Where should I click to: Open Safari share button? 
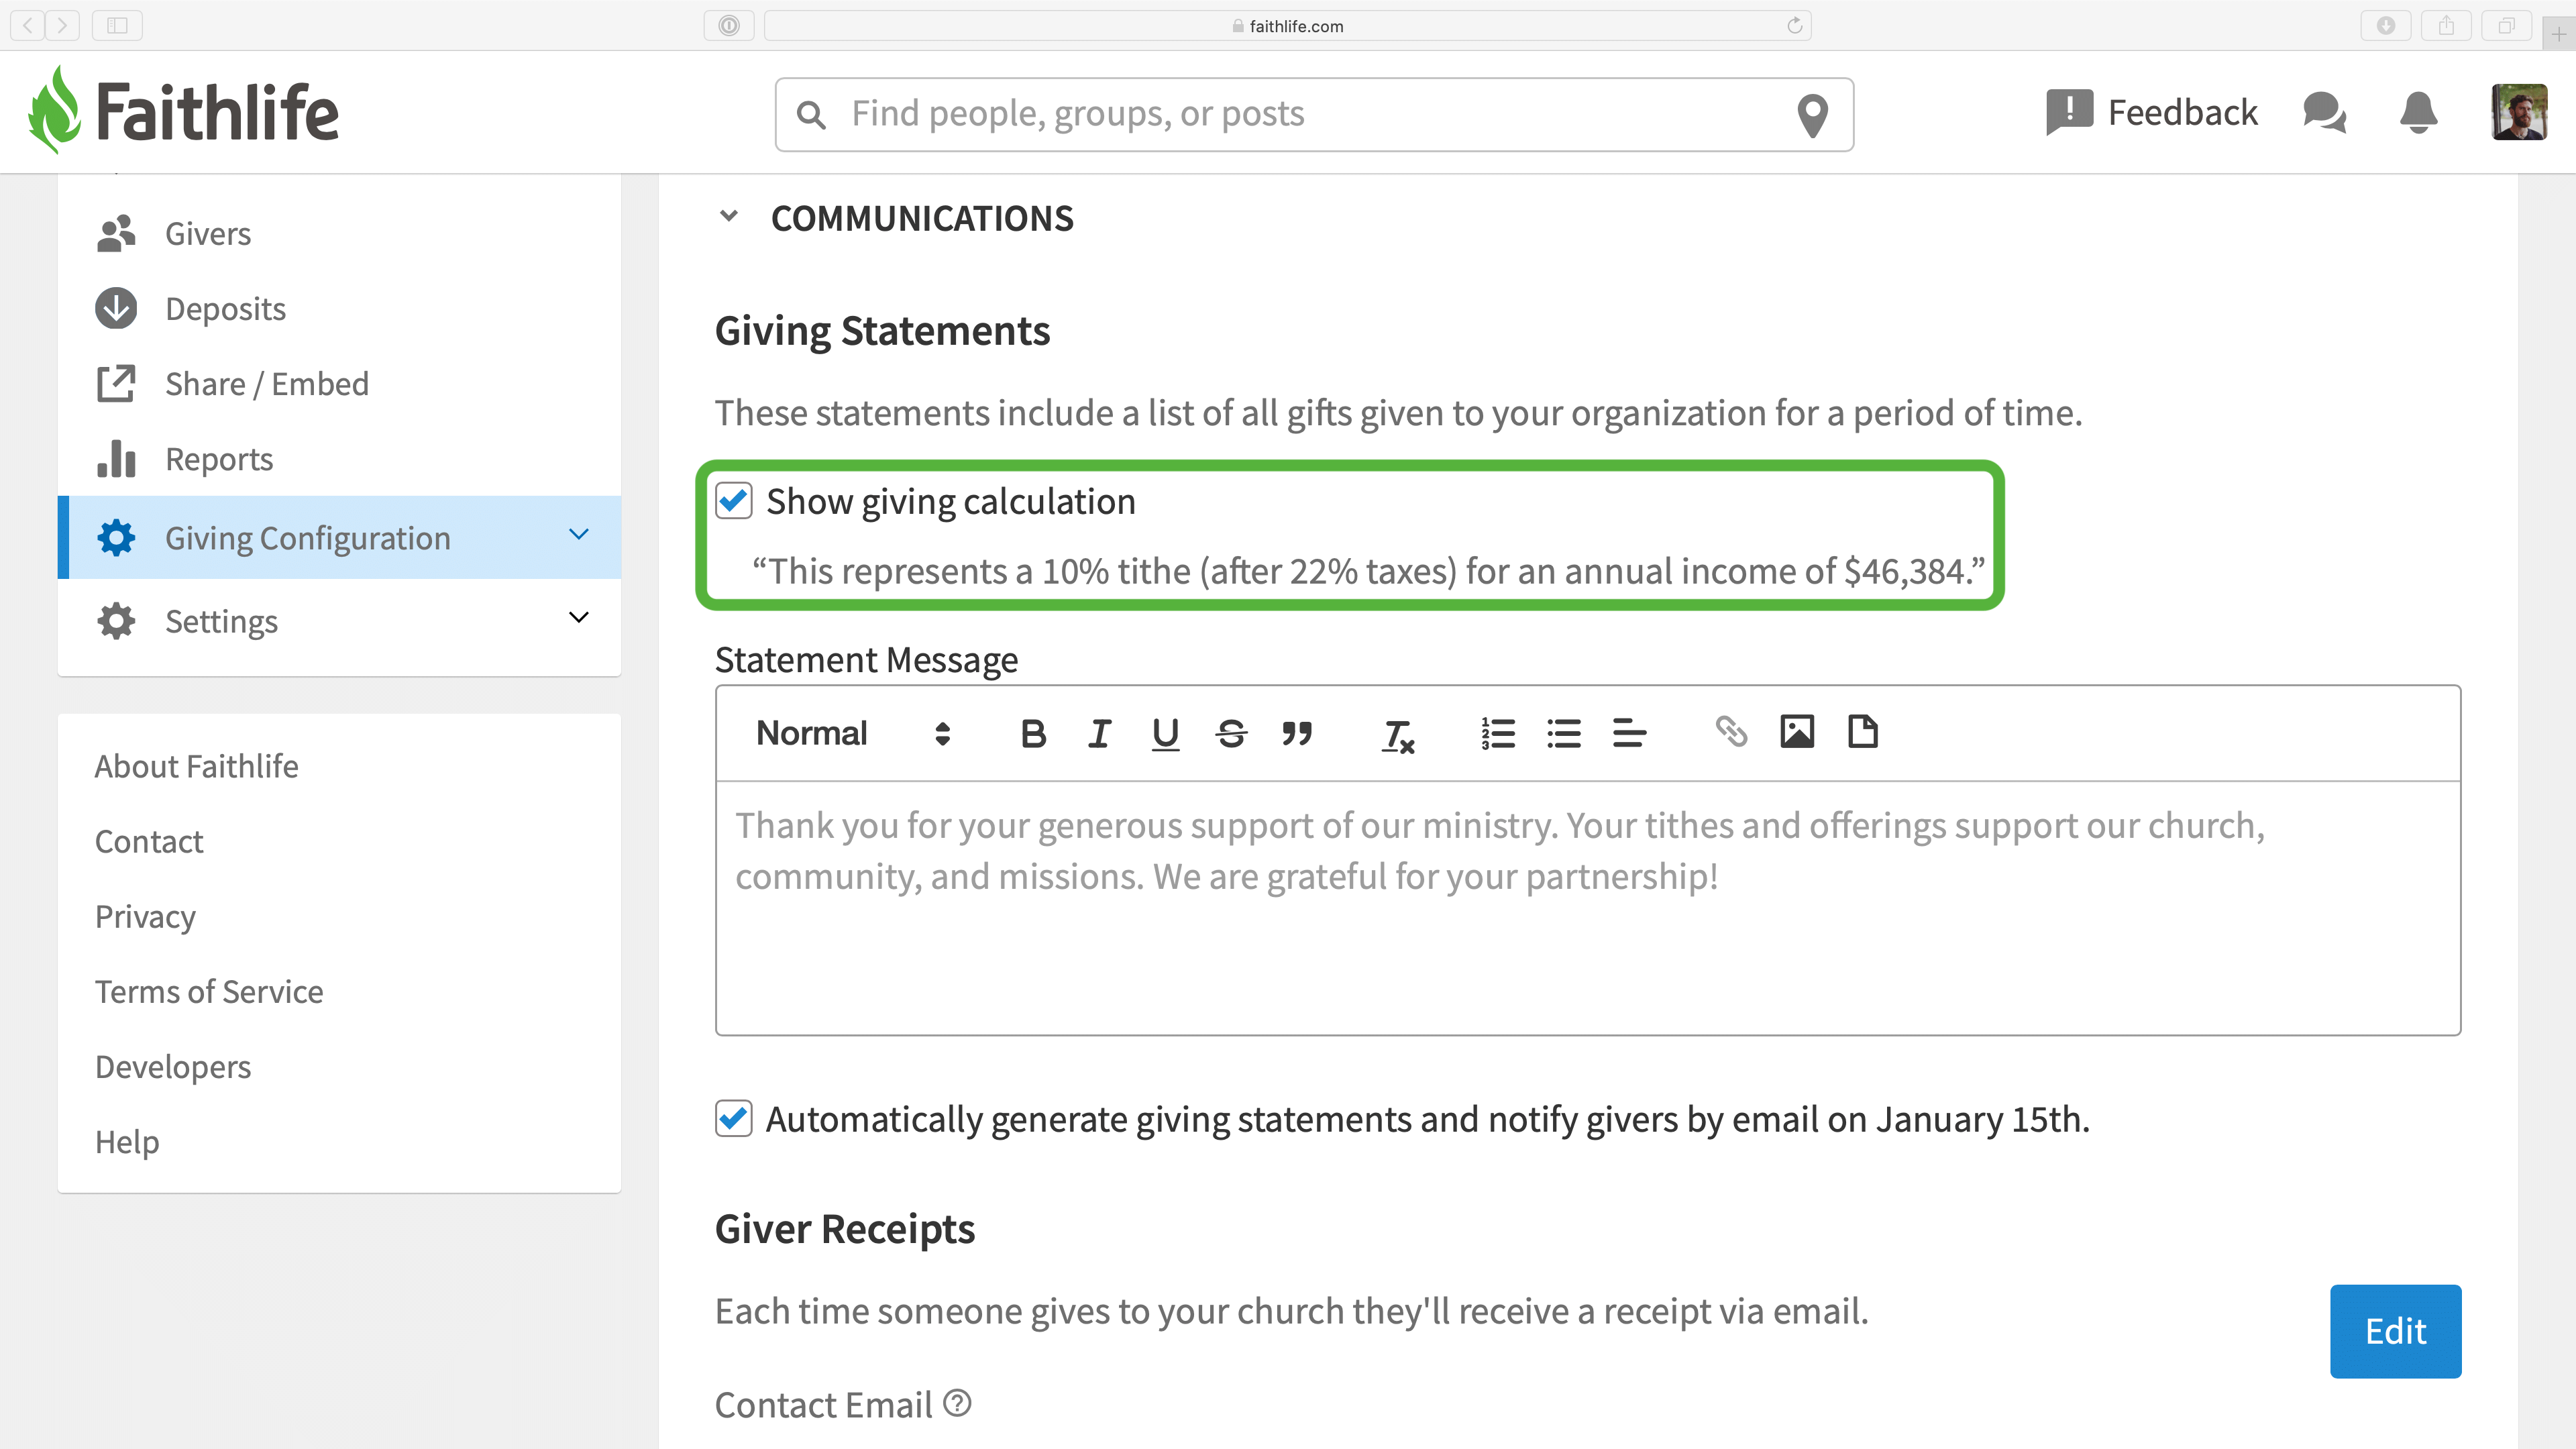coord(2446,25)
